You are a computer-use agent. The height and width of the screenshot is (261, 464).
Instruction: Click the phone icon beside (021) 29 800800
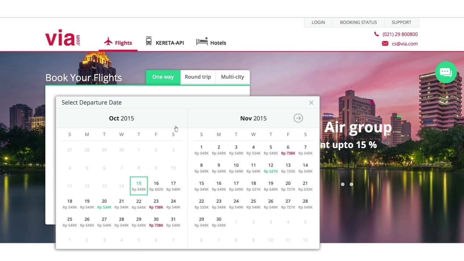pos(376,34)
